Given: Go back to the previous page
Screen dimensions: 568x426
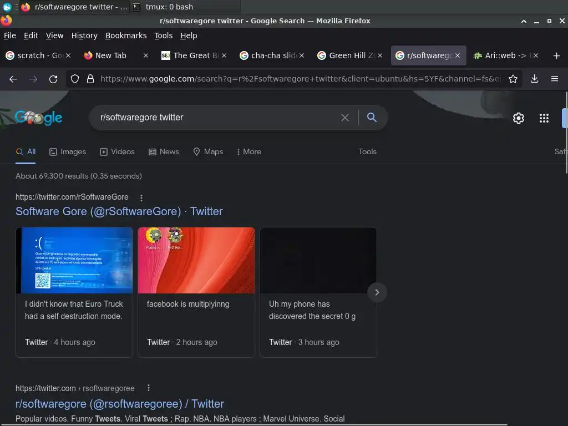Looking at the screenshot, I should click(13, 79).
